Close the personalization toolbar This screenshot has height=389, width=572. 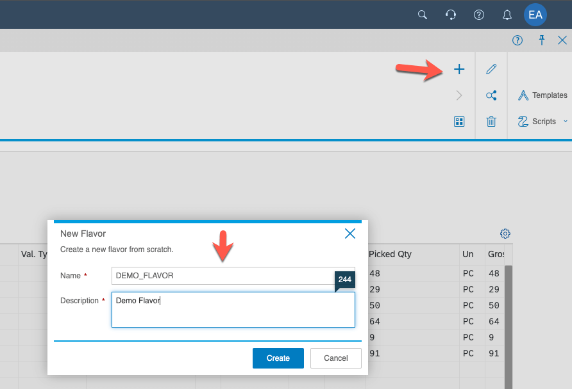(x=562, y=40)
